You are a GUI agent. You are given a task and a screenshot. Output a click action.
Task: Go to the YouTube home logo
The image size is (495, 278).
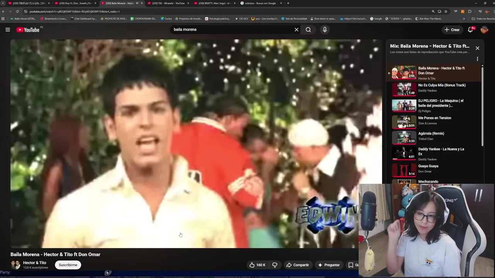coord(28,30)
